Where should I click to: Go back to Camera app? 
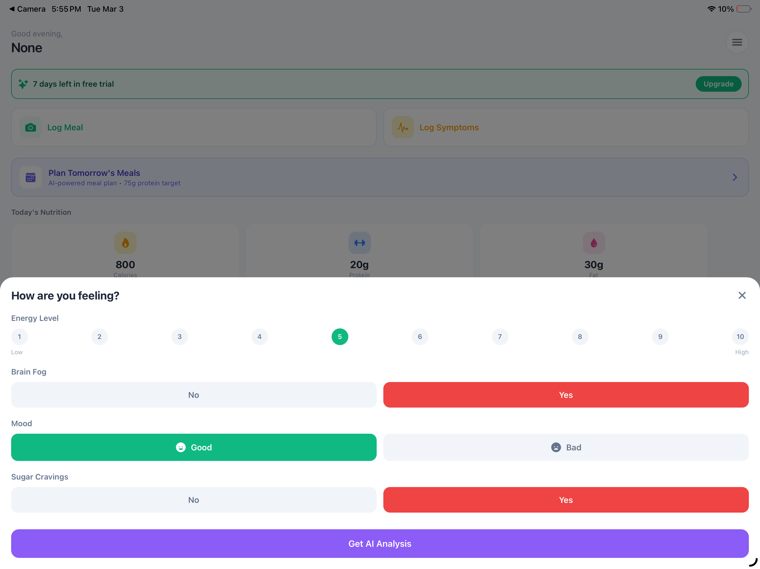28,9
